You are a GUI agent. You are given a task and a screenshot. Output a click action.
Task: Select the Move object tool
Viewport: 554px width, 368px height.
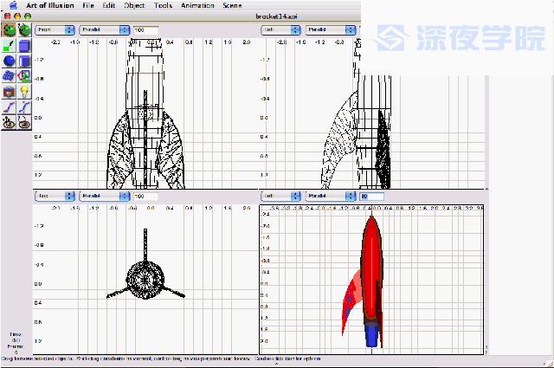click(x=10, y=30)
